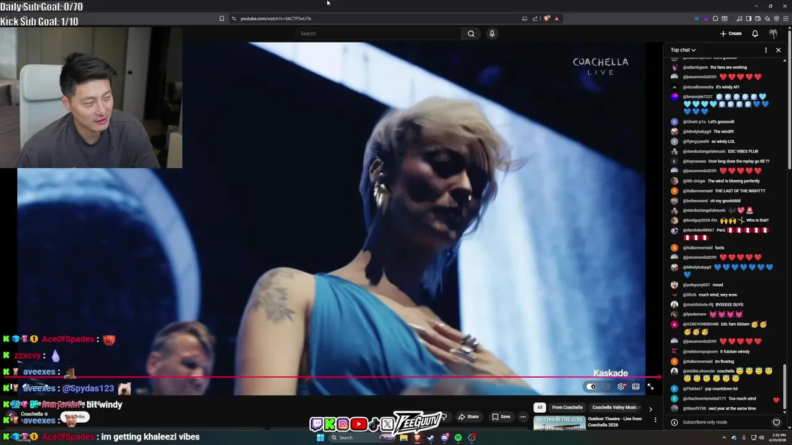Click chat message 'next year at the same time'
Screen dimensions: 792x445
[731, 409]
